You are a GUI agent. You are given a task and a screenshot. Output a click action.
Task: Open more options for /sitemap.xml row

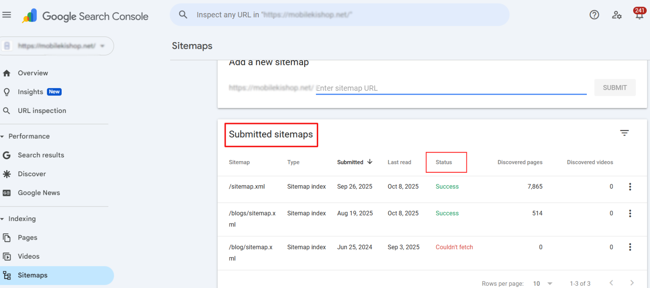coord(630,187)
